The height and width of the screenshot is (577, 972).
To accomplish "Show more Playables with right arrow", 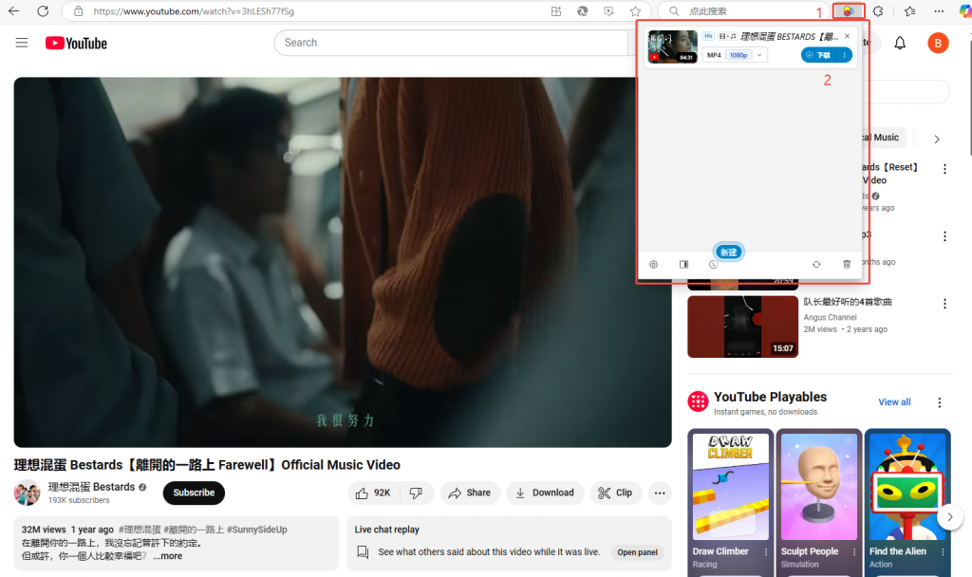I will coord(949,517).
